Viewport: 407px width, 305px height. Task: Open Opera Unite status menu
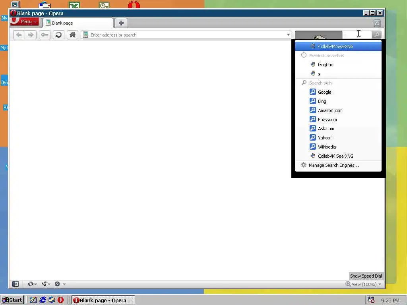[x=46, y=284]
